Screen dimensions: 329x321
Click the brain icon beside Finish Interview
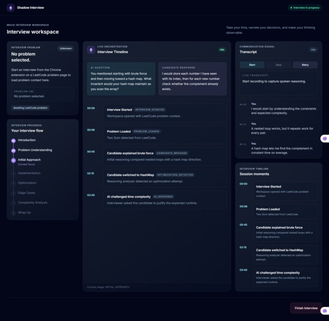point(325,310)
